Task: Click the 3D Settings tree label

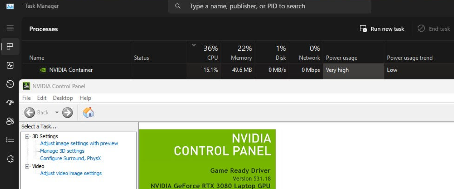Action: pos(45,136)
